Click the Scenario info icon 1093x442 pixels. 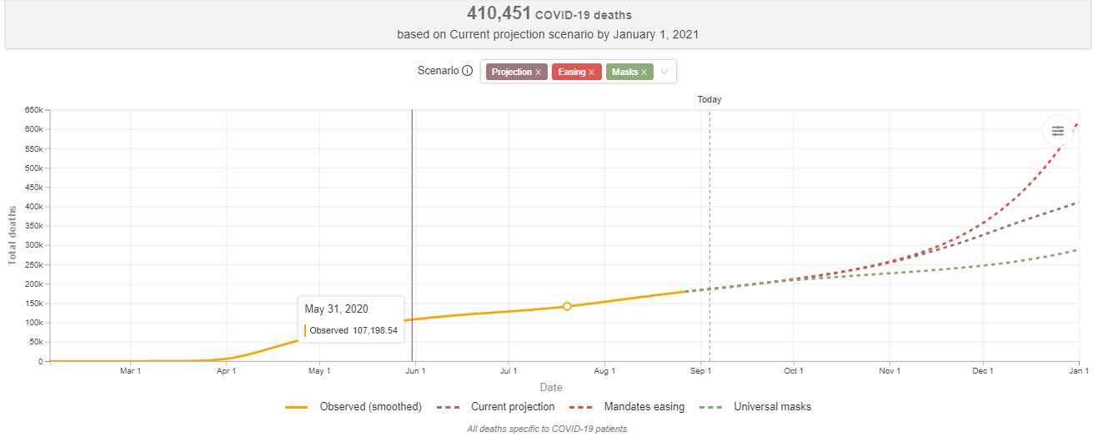[467, 71]
